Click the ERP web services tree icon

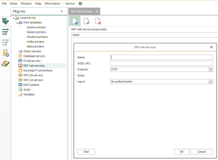(20, 66)
